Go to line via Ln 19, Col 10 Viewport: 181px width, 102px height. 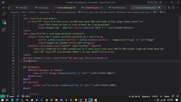point(134,96)
